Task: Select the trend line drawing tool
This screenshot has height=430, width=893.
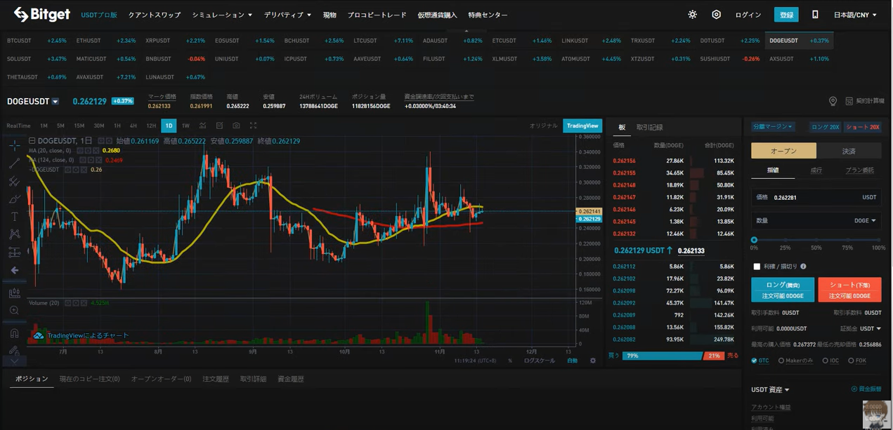Action: coord(14,163)
